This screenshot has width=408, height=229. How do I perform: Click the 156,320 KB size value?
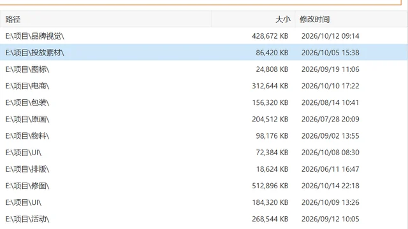click(x=270, y=102)
